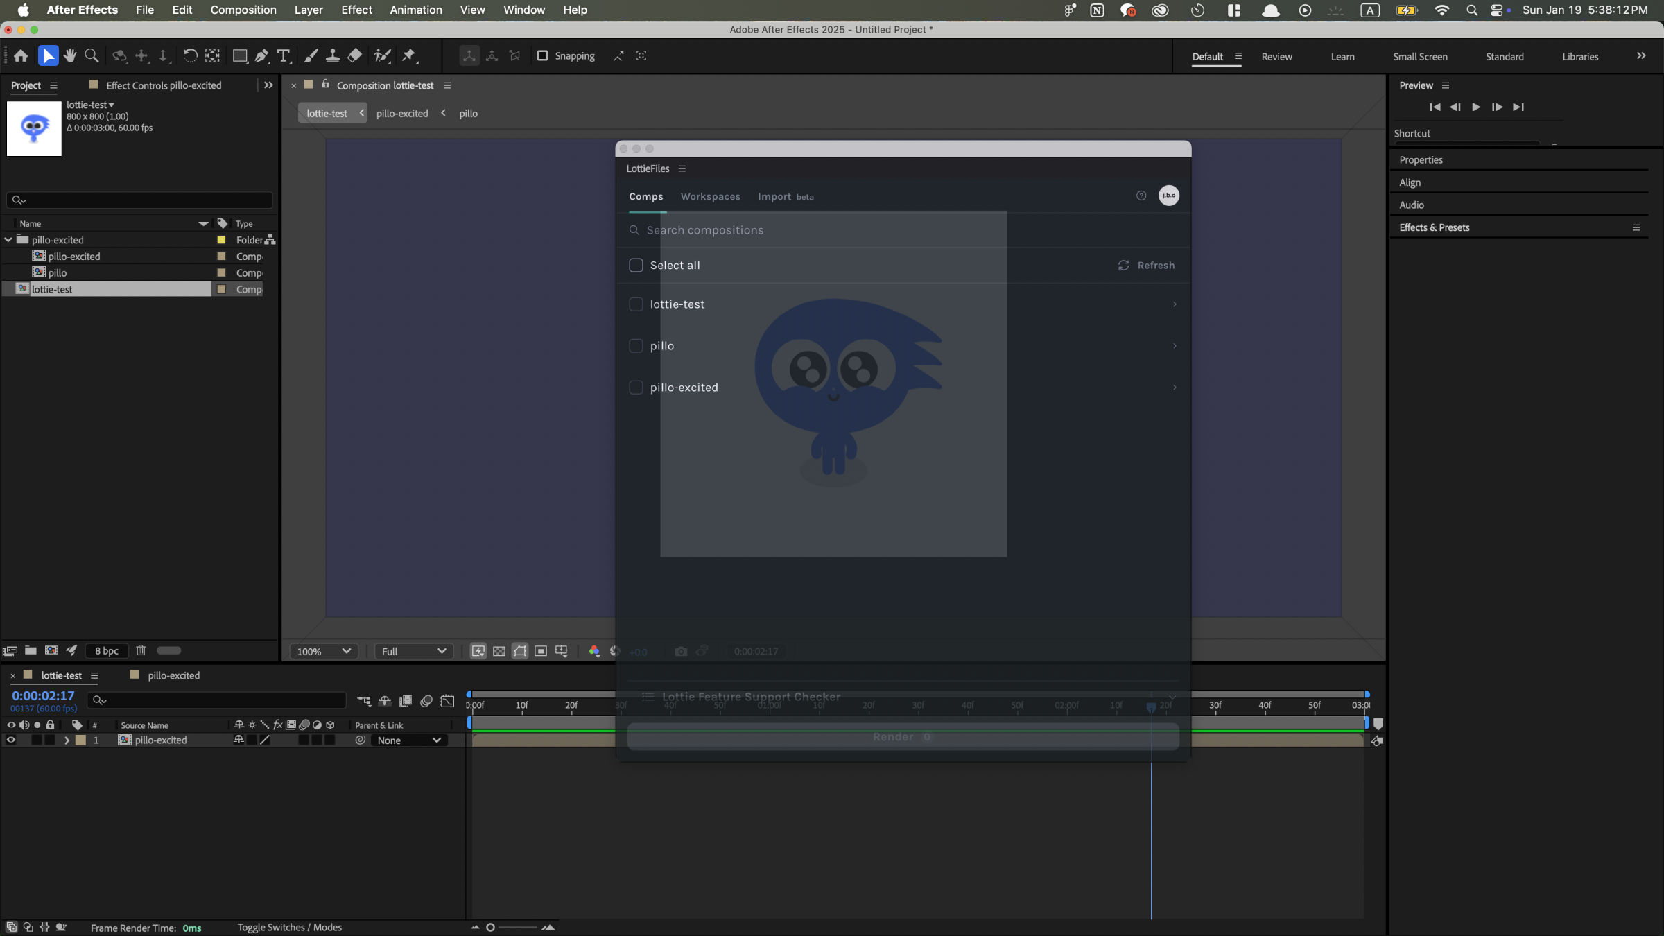Expand pillo-excited layer properties
Screen dimensions: 1664x936
(x=67, y=740)
